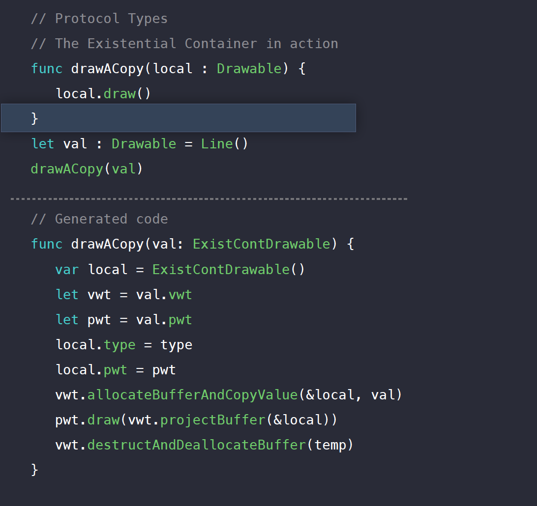Click the 'drawACopy(val)' call line
The image size is (537, 506).
[x=87, y=169]
